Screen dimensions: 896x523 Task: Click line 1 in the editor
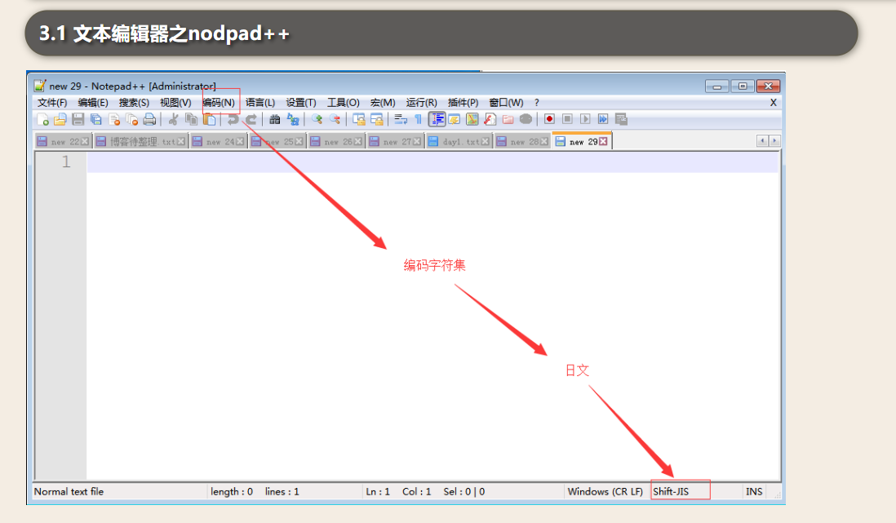point(432,162)
